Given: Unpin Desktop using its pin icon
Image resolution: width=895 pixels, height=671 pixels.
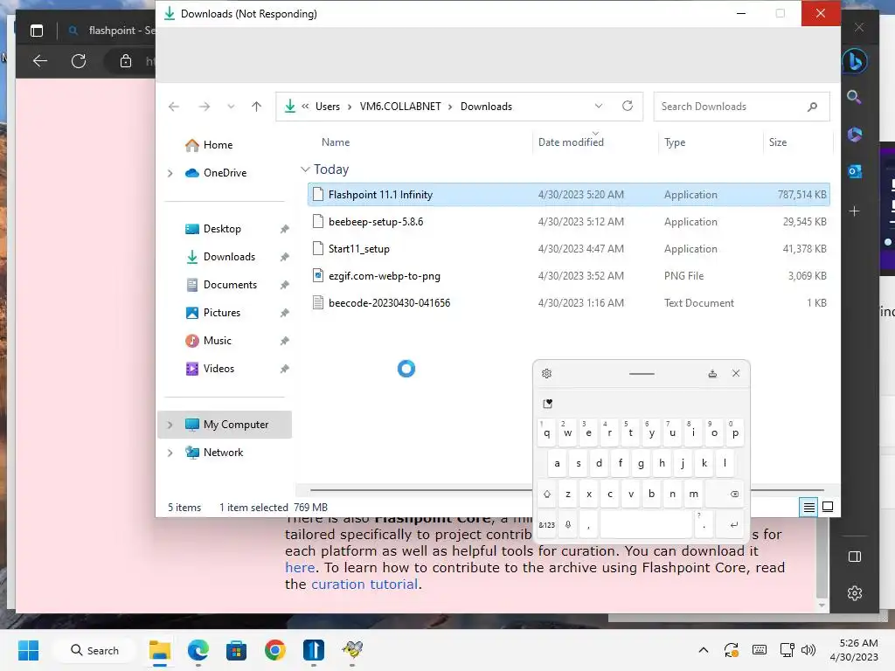Looking at the screenshot, I should pyautogui.click(x=284, y=230).
